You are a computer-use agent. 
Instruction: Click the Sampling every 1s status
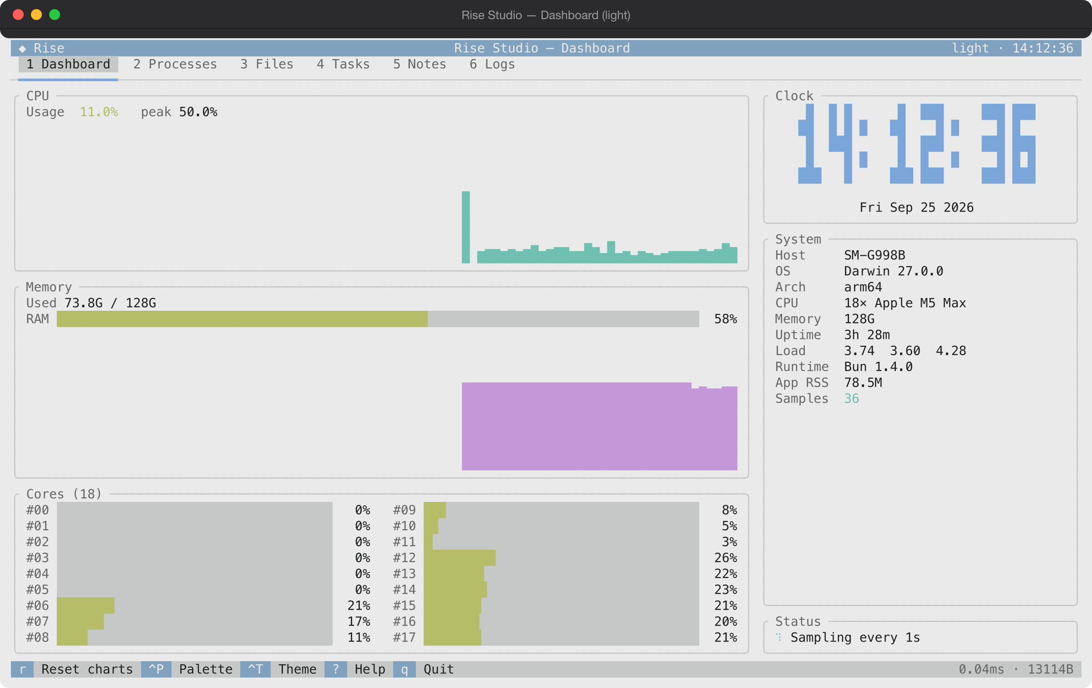[855, 637]
